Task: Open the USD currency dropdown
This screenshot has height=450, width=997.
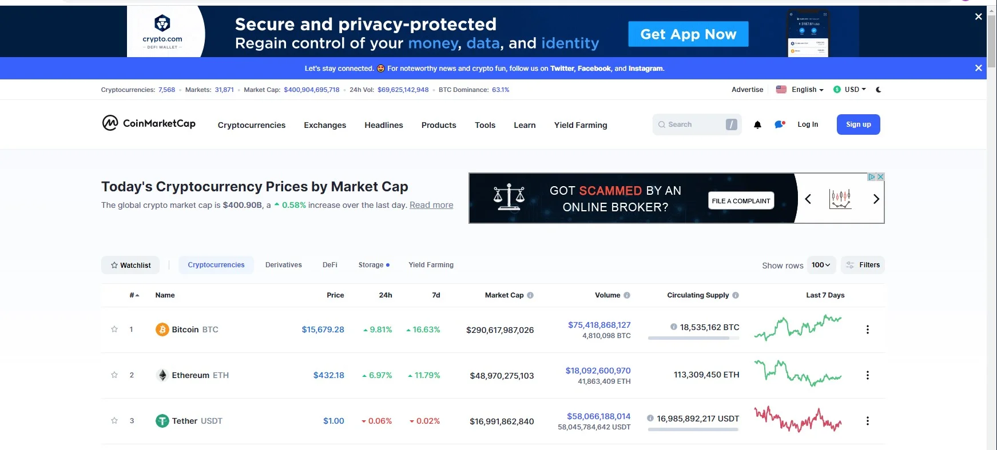Action: (855, 90)
